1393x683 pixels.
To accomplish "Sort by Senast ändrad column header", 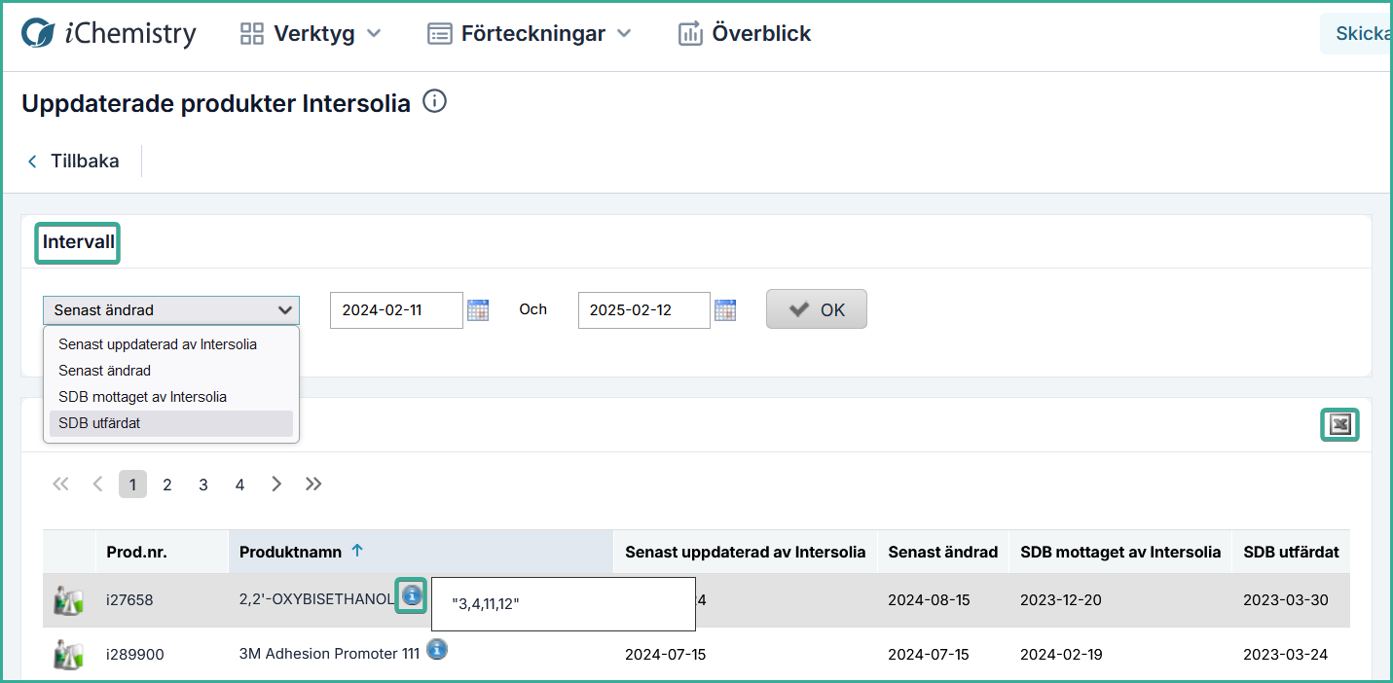I will click(942, 552).
